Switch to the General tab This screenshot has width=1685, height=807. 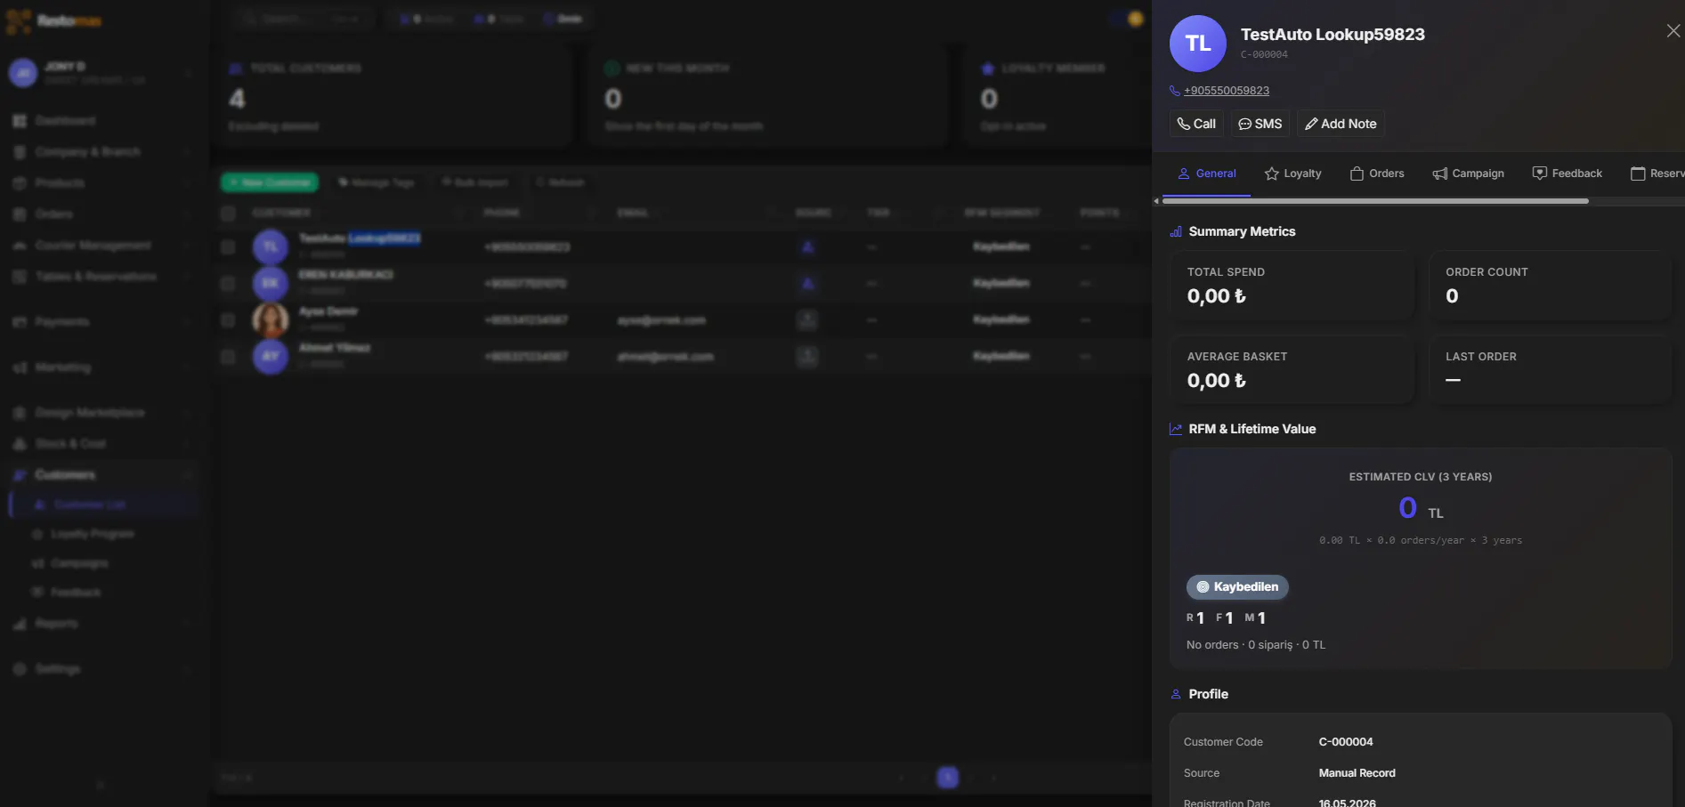pyautogui.click(x=1207, y=174)
